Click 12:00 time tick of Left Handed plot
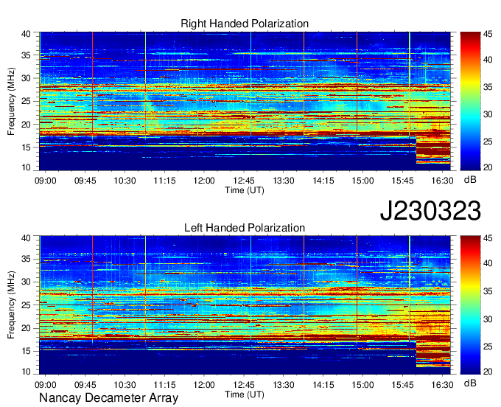This screenshot has width=501, height=407. (204, 385)
